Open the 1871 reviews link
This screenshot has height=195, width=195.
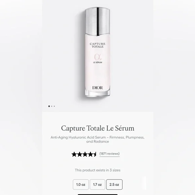point(110,154)
